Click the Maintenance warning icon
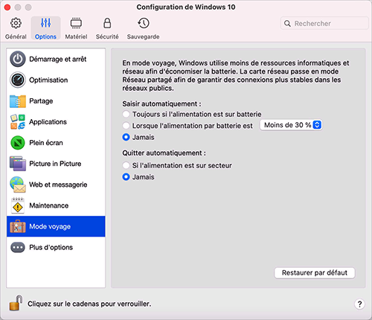 point(18,205)
